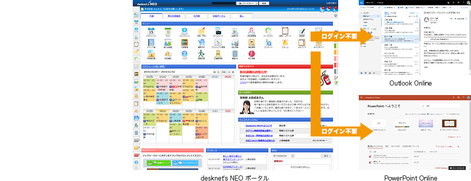Open the portal settings gear icon
This screenshot has width=471, height=181.
click(x=335, y=15)
